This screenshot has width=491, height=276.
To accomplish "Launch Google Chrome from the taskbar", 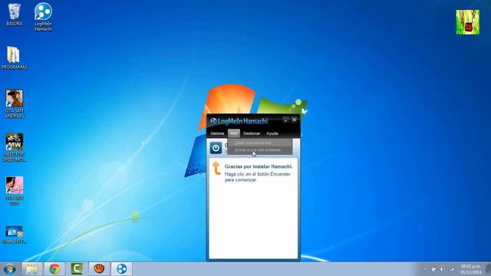I will coord(54,269).
